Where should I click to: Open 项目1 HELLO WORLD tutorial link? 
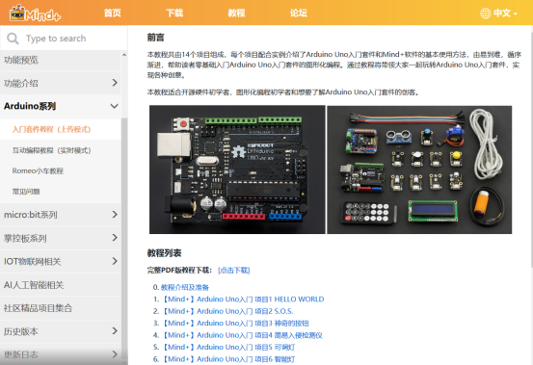click(x=243, y=300)
